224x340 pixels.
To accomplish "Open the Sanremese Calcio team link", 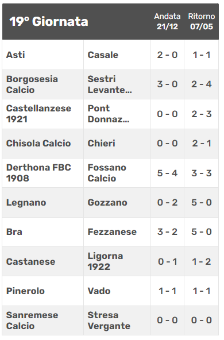I will (x=32, y=320).
